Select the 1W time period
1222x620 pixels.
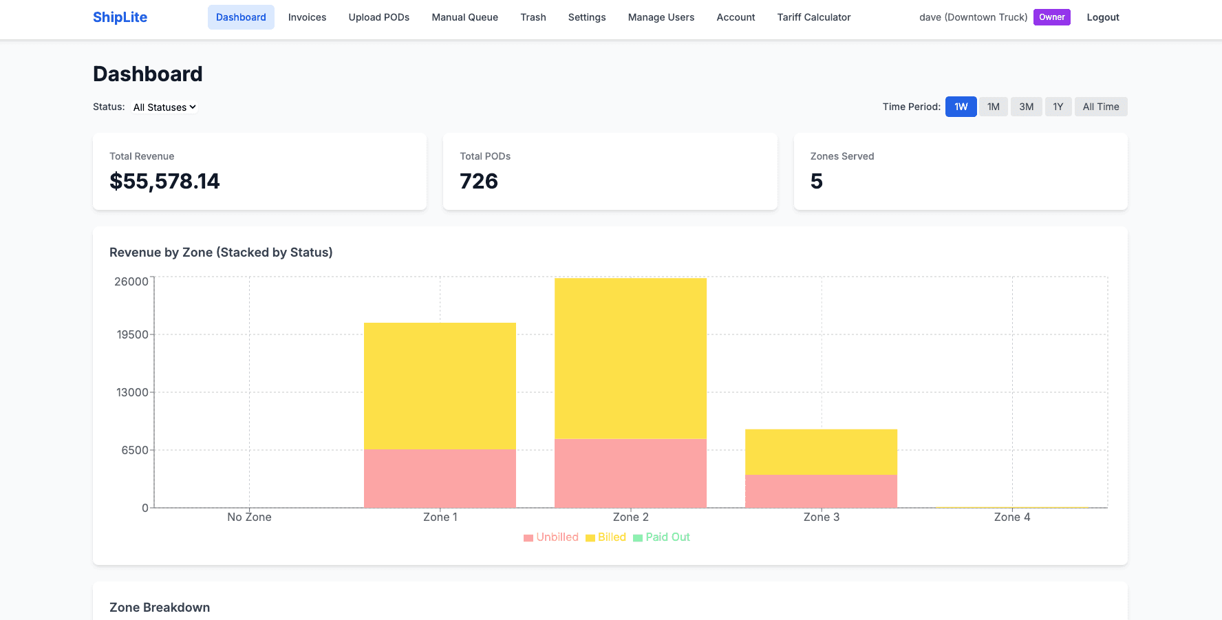click(961, 107)
